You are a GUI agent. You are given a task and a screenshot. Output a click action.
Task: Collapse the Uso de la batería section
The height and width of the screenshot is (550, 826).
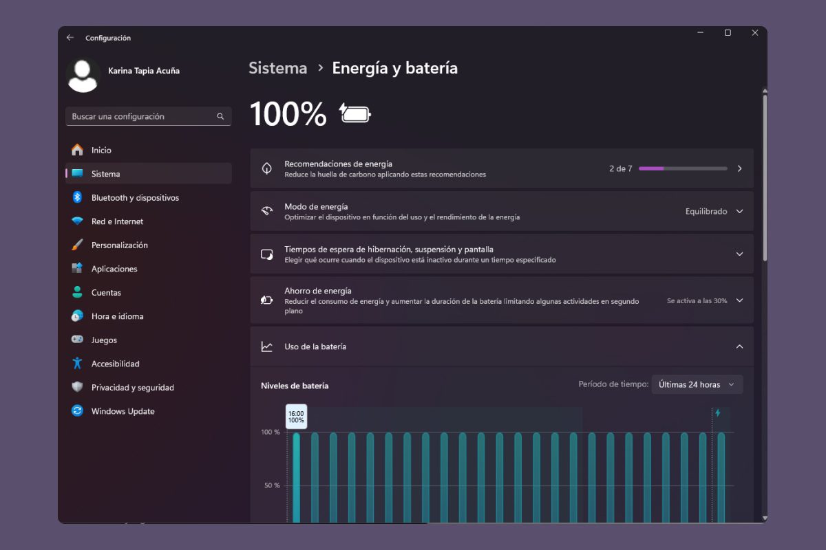pyautogui.click(x=739, y=346)
